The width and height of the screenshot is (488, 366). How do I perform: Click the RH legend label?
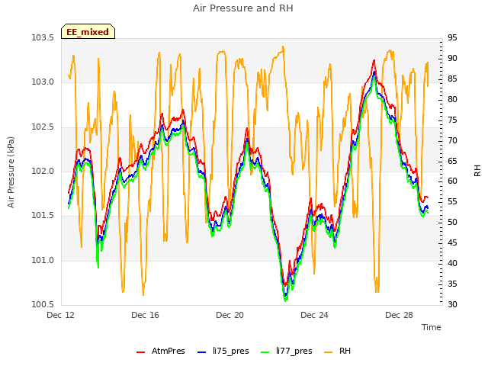pyautogui.click(x=345, y=351)
